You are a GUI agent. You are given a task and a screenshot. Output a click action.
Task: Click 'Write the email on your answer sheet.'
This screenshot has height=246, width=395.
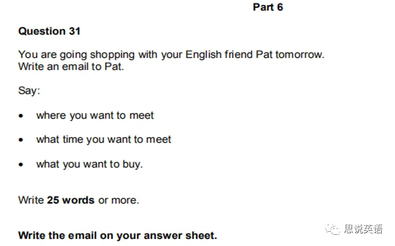118,235
